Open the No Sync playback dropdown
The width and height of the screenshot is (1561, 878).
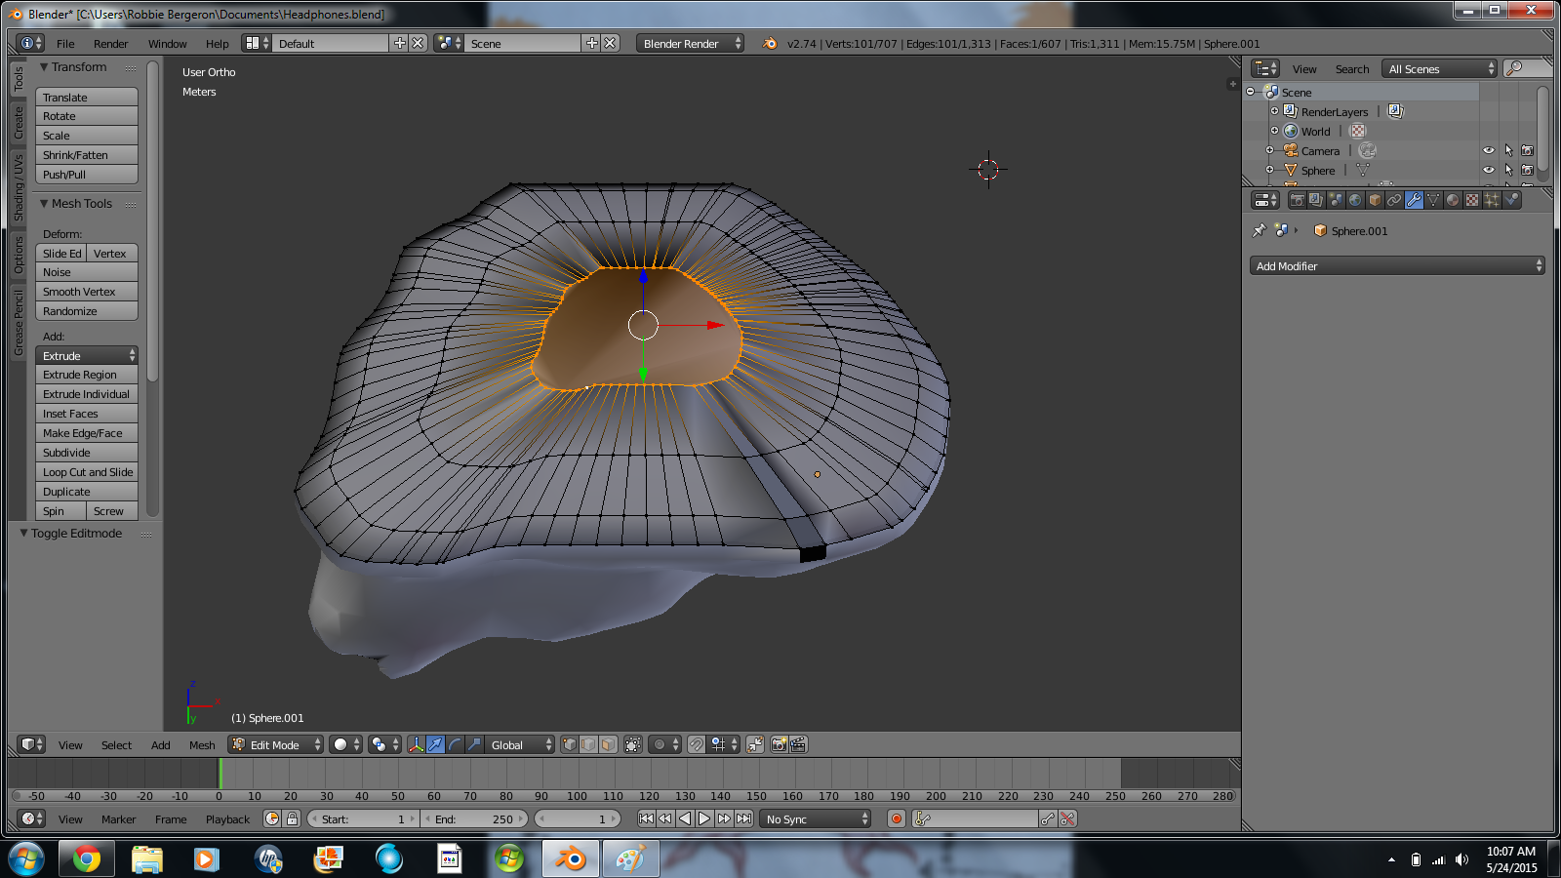[x=815, y=818]
